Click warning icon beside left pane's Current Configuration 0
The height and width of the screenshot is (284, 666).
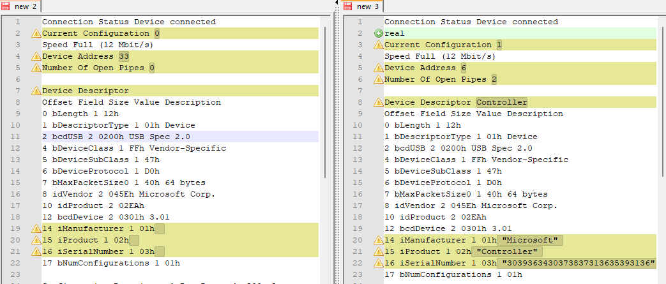36,33
